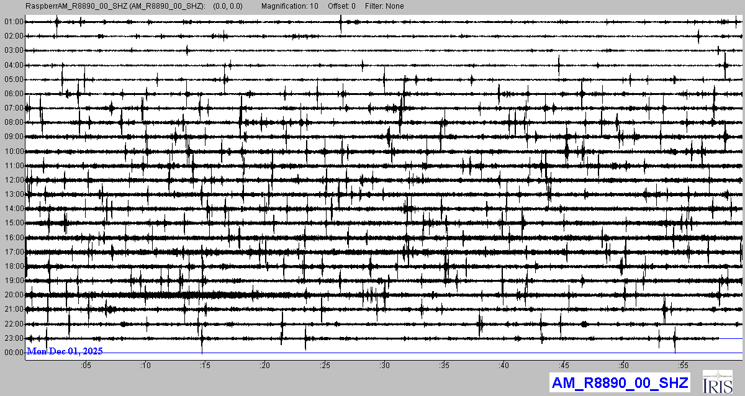Click the 23:00 hour row label
745x396 pixels.
coord(13,338)
